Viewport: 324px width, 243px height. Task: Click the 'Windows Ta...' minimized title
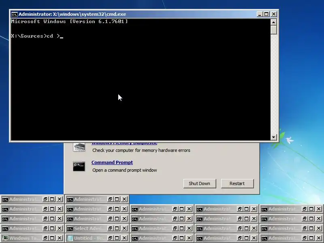point(24,238)
